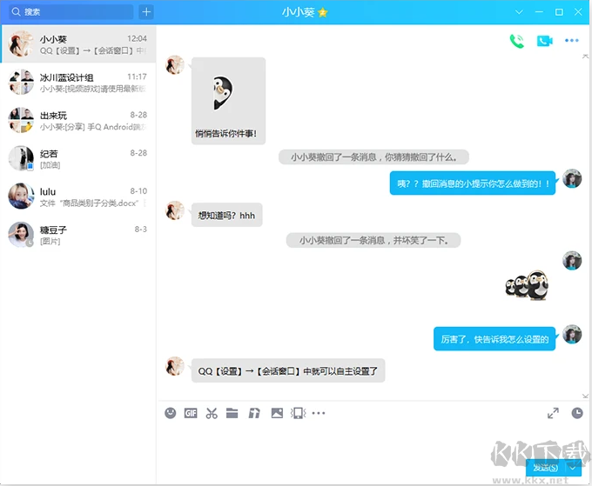Open the three-dot more options menu in chat header
This screenshot has height=486, width=592.
(572, 40)
